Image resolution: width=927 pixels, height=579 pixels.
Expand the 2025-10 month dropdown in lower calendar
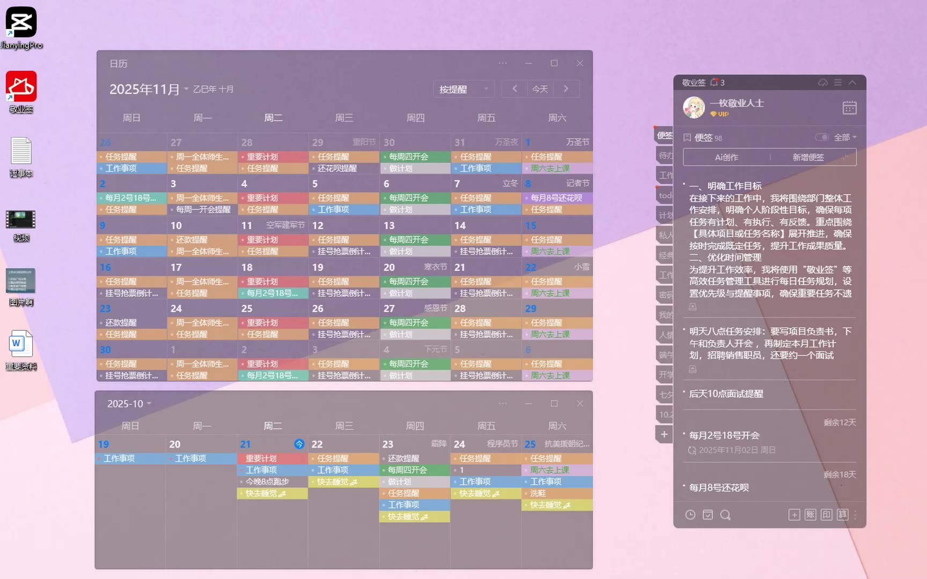pos(149,404)
